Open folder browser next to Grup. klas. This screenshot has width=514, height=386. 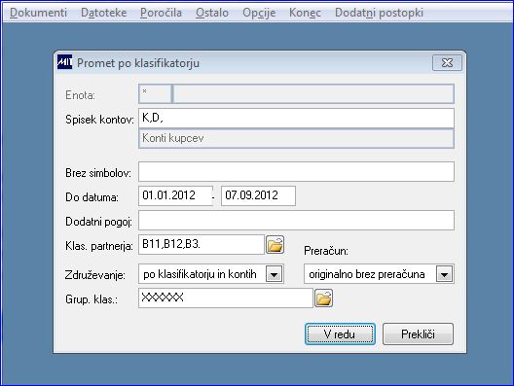tap(323, 298)
